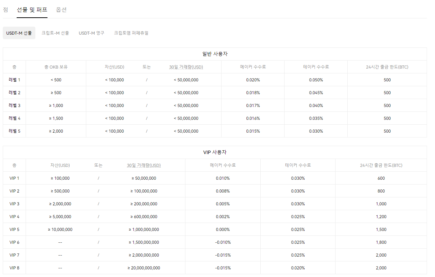This screenshot has width=435, height=277.
Task: Select the VIP 1 row label
Action: tap(15, 178)
